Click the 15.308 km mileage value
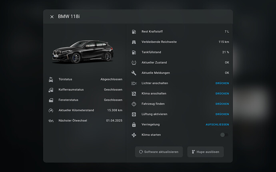 115,110
